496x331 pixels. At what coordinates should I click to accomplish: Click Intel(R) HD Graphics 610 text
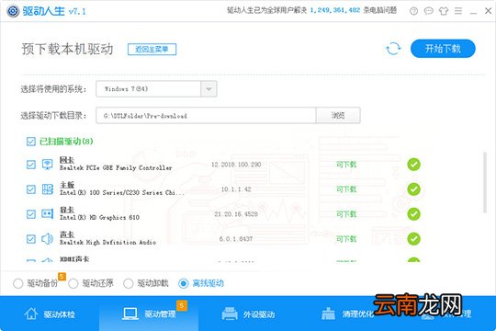tap(99, 218)
